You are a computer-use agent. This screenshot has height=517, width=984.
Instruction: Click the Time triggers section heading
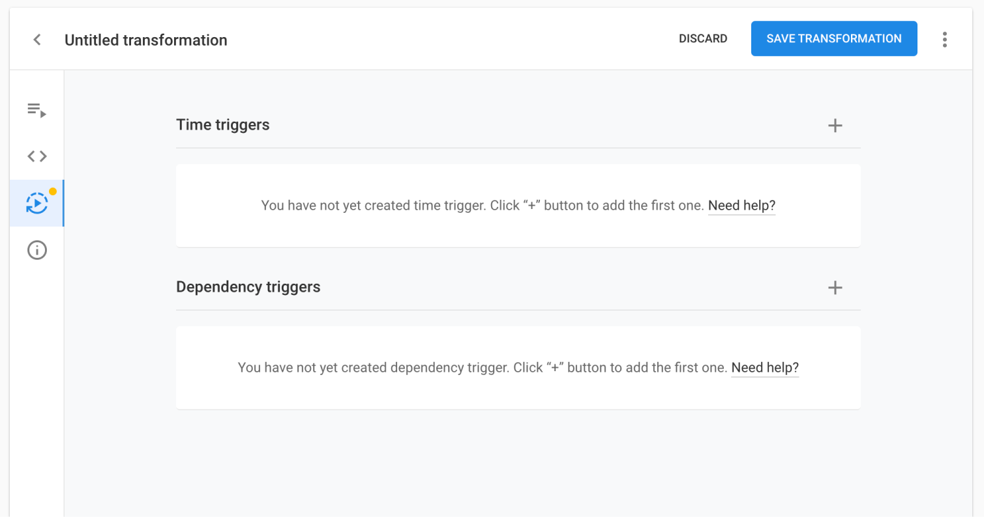click(223, 125)
